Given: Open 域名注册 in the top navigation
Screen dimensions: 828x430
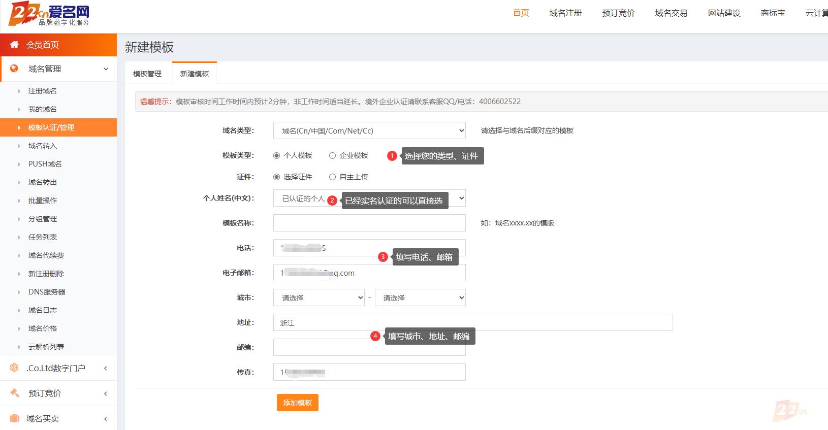Looking at the screenshot, I should [x=565, y=13].
